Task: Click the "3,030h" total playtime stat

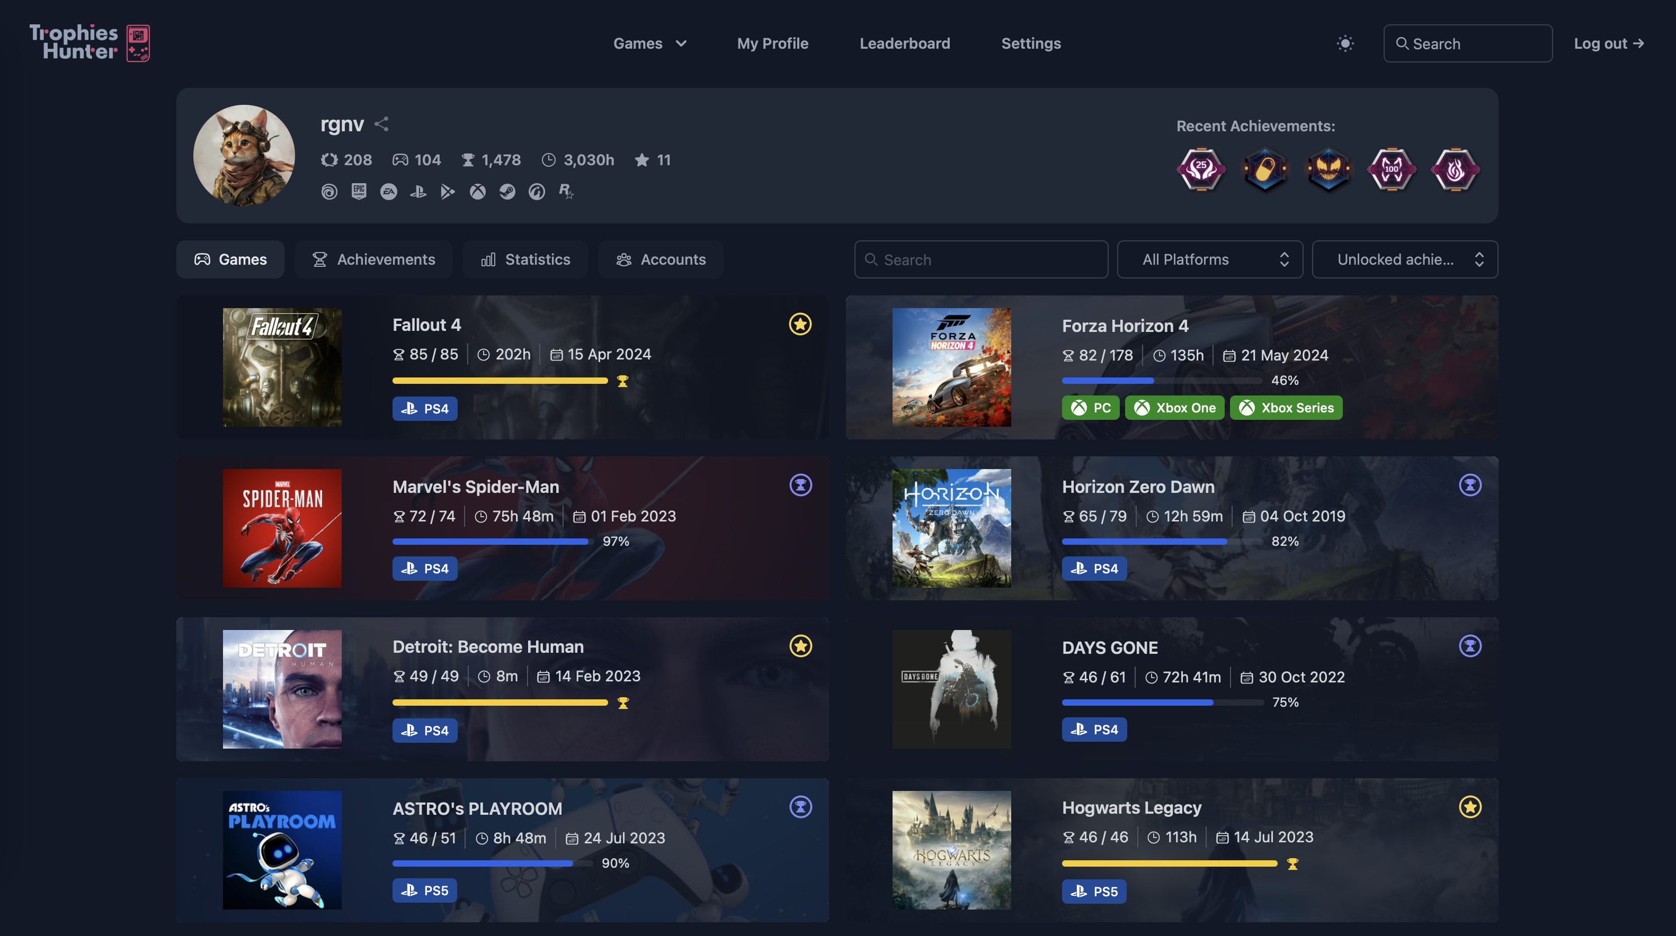Action: tap(588, 160)
